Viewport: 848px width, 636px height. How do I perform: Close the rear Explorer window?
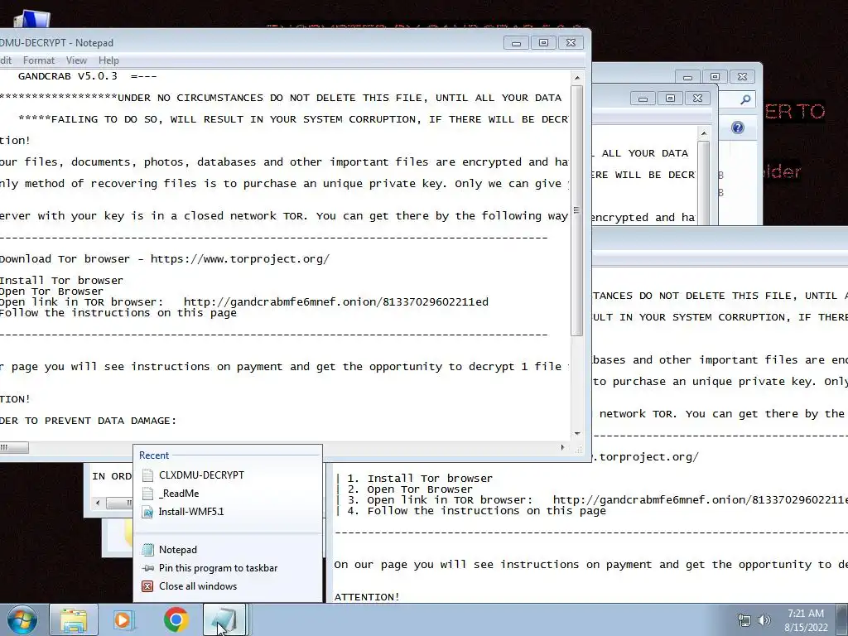(743, 77)
